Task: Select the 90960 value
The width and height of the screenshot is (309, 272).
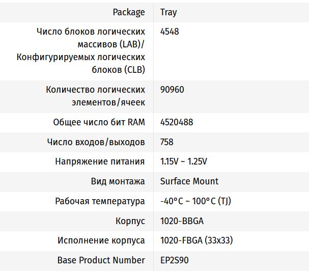Action: pyautogui.click(x=172, y=90)
